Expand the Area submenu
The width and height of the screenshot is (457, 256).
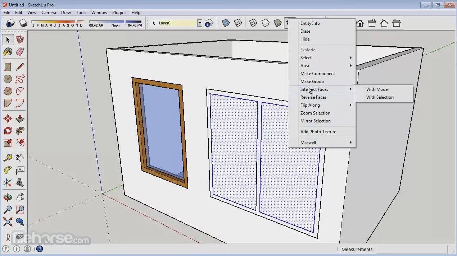point(322,66)
